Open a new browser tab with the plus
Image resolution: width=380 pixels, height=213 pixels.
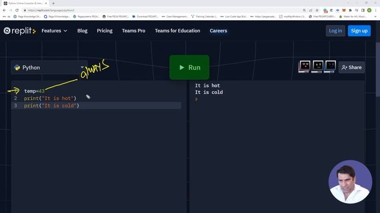point(53,4)
